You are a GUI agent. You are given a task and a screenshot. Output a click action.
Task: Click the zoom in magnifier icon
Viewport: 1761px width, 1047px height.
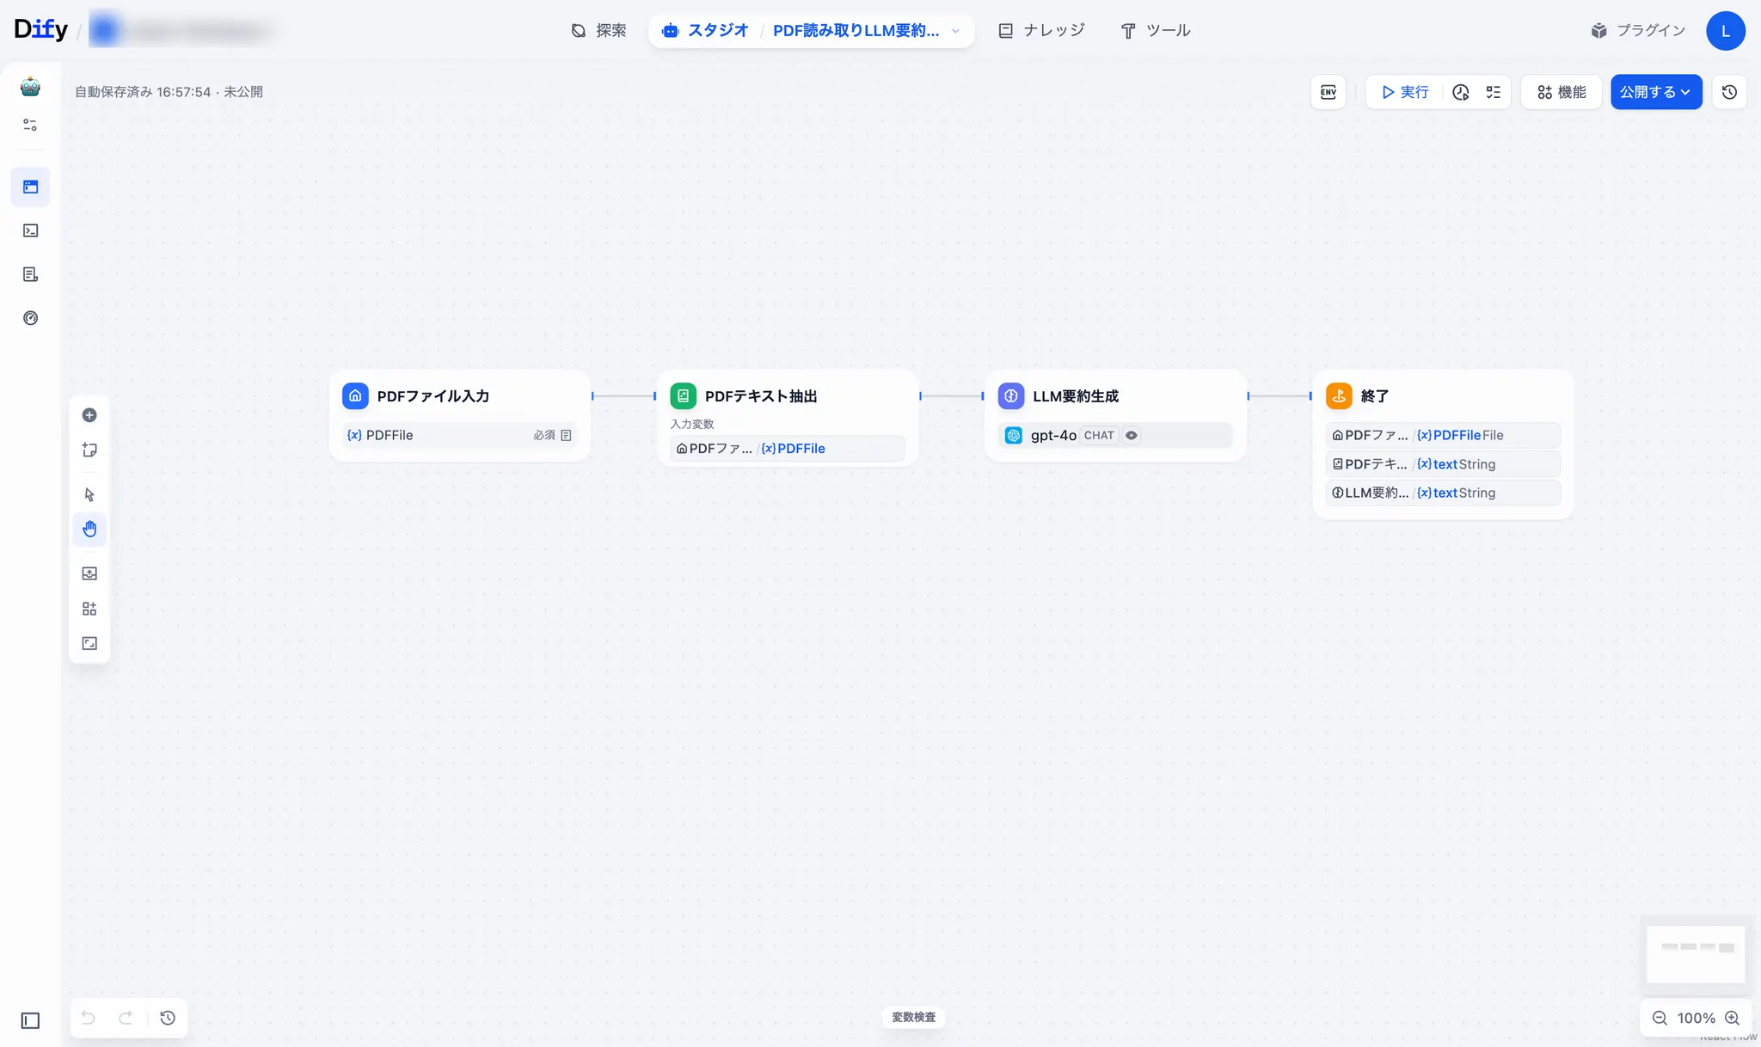coord(1733,1018)
